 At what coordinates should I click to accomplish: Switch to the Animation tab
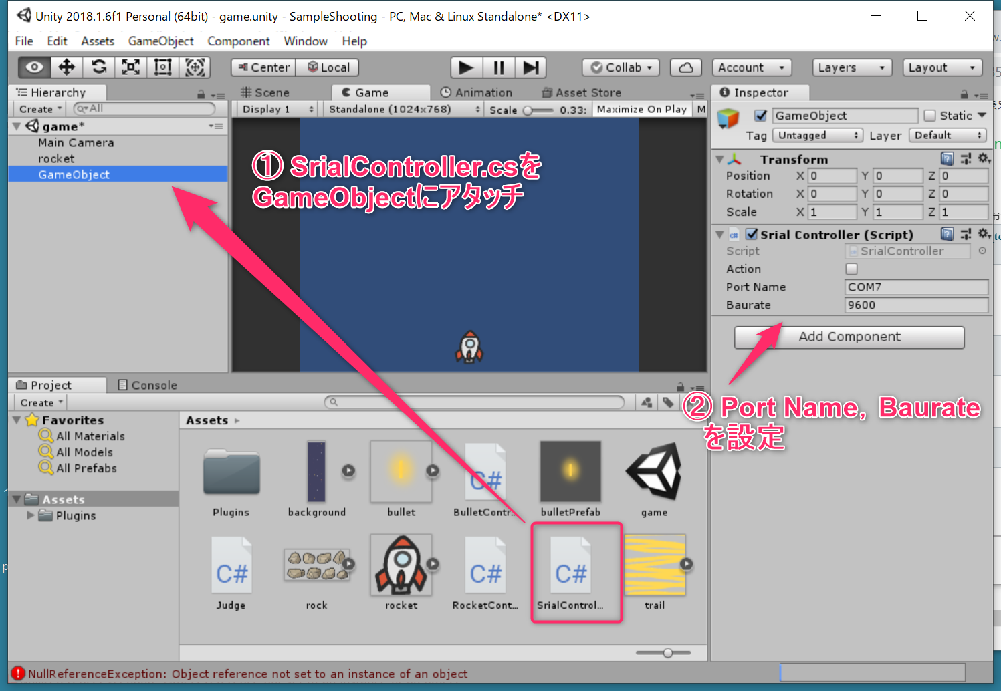click(477, 92)
